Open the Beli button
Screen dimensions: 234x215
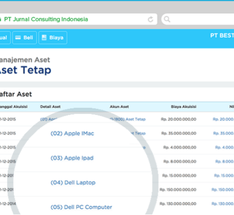25,38
